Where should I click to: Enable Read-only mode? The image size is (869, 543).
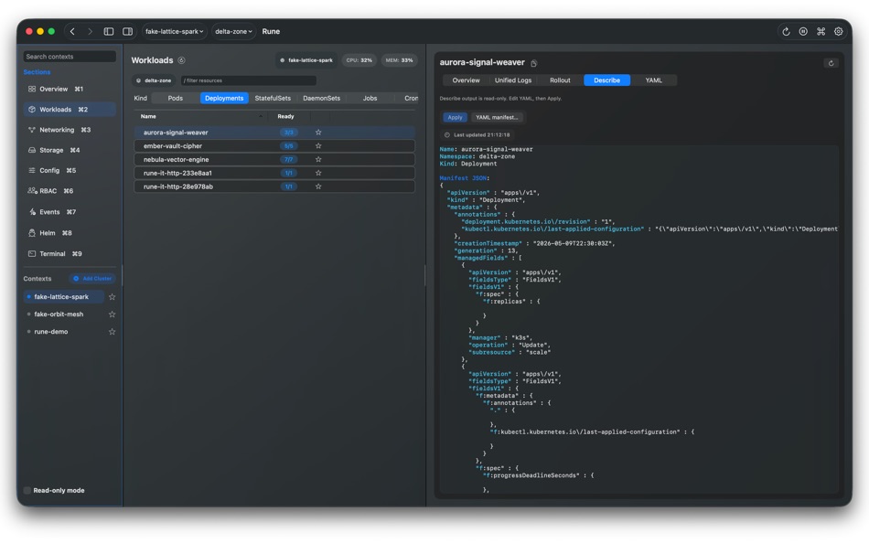[x=27, y=491]
